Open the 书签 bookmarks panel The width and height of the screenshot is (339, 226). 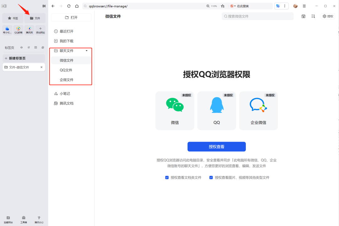point(13,18)
